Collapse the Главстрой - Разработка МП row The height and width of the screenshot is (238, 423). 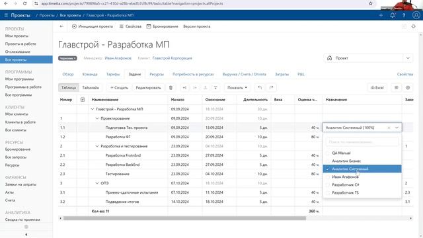tap(93, 109)
